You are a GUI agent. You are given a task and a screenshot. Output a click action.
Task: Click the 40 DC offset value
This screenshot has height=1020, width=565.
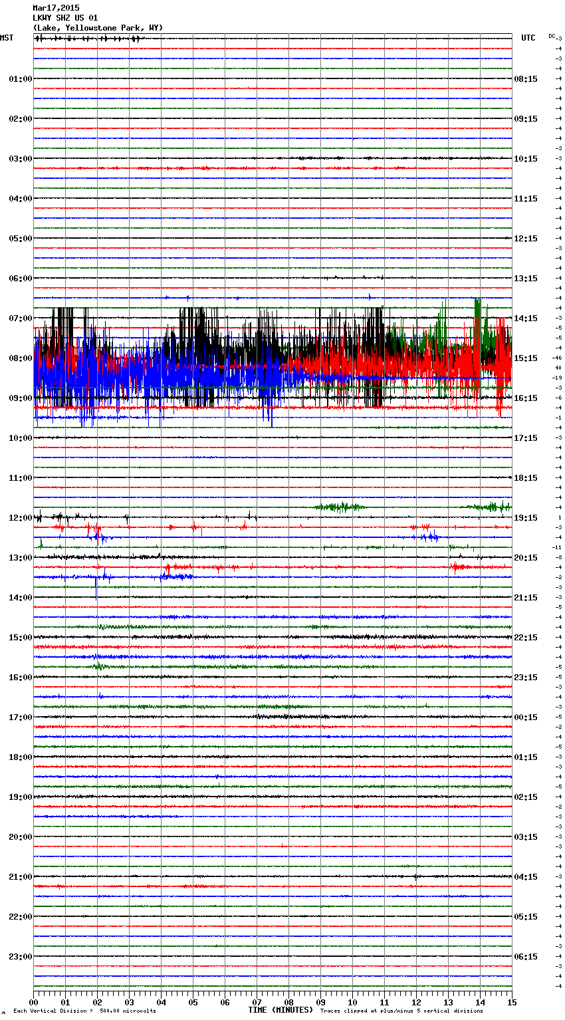(x=558, y=368)
